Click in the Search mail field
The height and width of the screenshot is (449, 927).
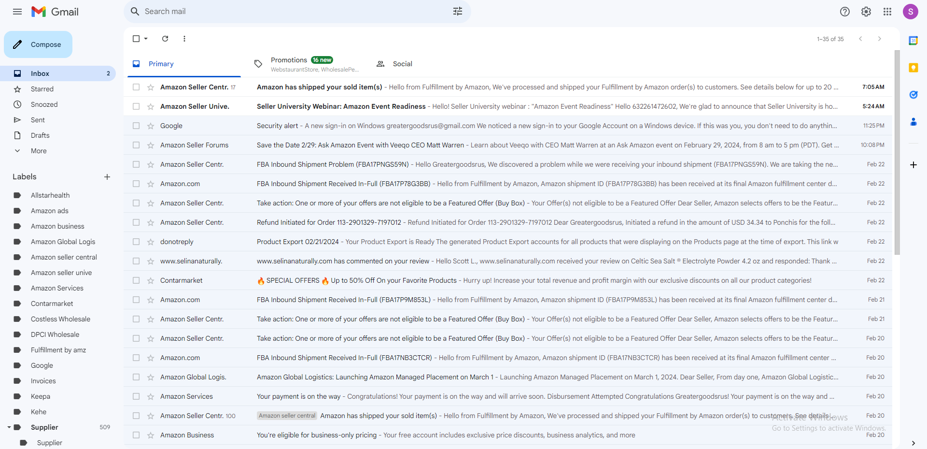tap(297, 12)
